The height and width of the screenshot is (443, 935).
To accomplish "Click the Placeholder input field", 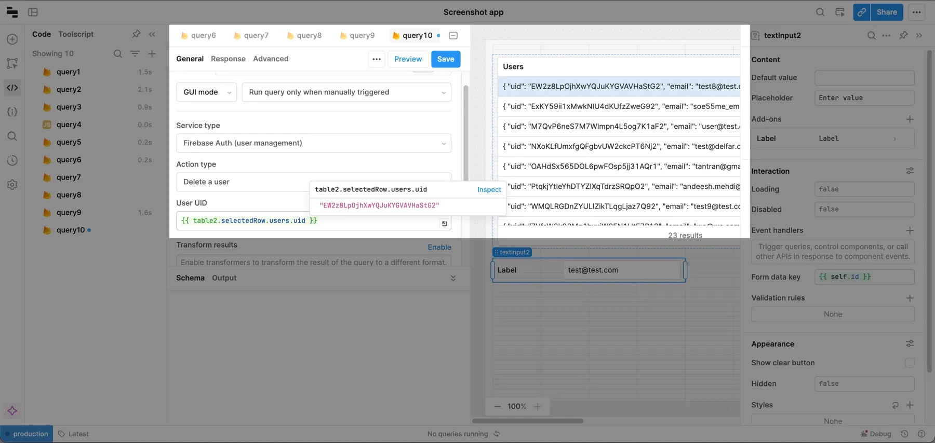I will (864, 98).
